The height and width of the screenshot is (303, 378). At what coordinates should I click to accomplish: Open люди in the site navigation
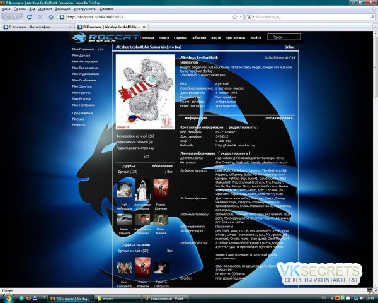pyautogui.click(x=215, y=38)
